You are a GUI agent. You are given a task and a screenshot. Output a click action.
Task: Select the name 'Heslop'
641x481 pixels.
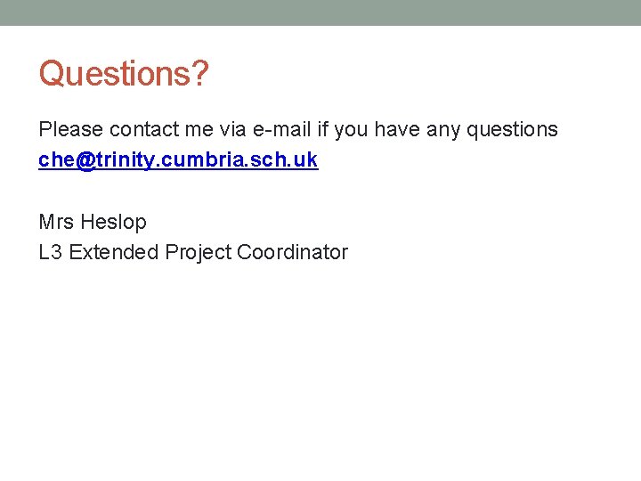tap(113, 222)
